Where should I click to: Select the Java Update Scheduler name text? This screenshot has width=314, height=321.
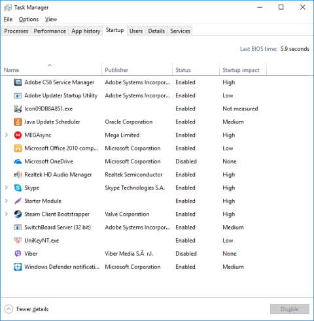pos(52,122)
